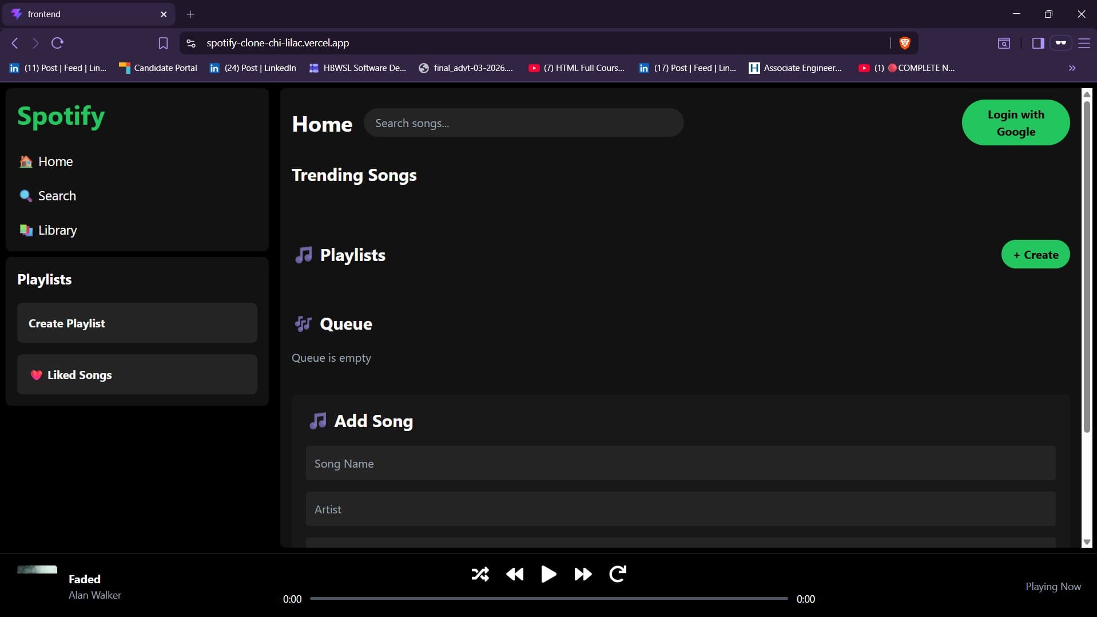Seek on the song progress bar
Screen dimensions: 1097x617
tap(549, 599)
